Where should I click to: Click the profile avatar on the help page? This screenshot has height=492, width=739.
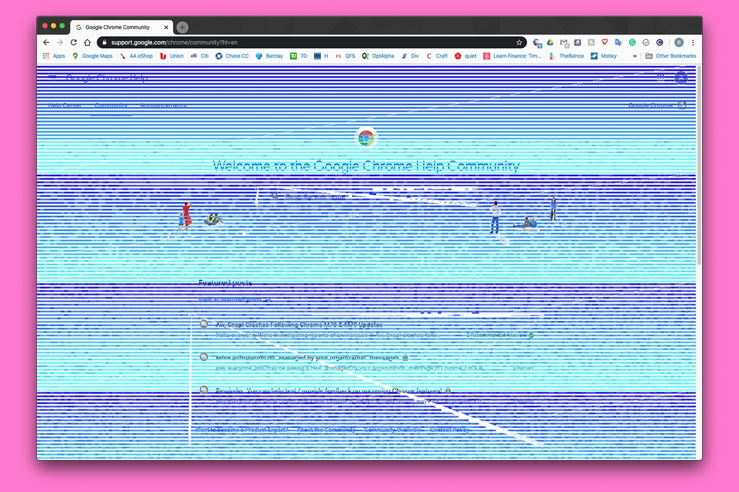(x=680, y=77)
